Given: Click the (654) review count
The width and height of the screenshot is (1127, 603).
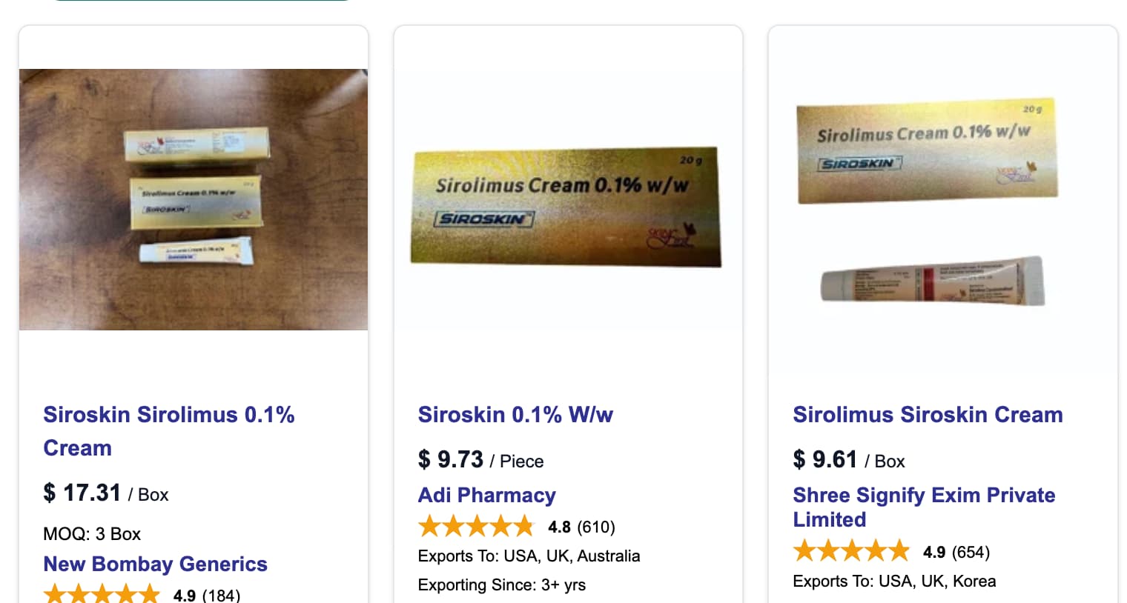Looking at the screenshot, I should tap(971, 553).
